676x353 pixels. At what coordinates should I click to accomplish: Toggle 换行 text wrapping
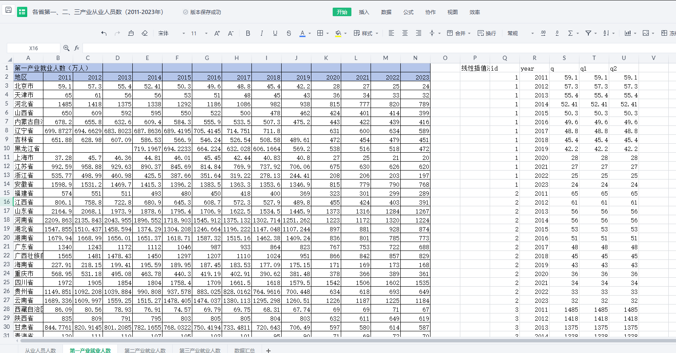pos(487,33)
